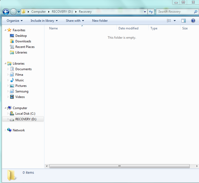Toggle the preview pane icon

[183, 21]
